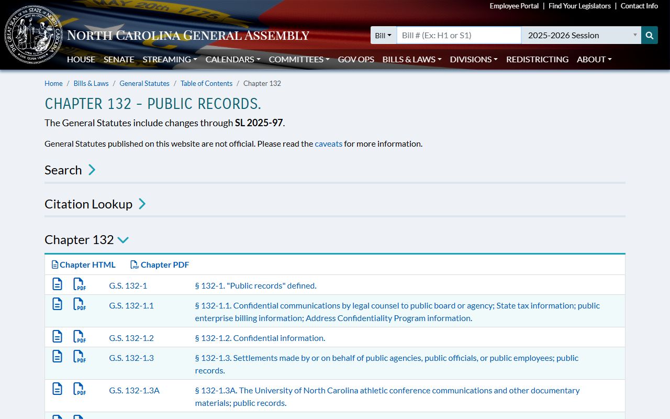Open the 2025-2026 Session selector
Viewport: 670px width, 419px height.
point(581,35)
